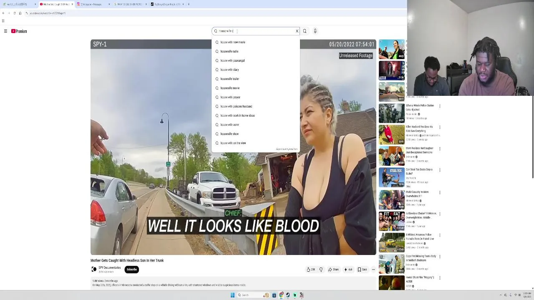
Task: Like the video with thumbs-up 21K
Action: click(x=311, y=270)
